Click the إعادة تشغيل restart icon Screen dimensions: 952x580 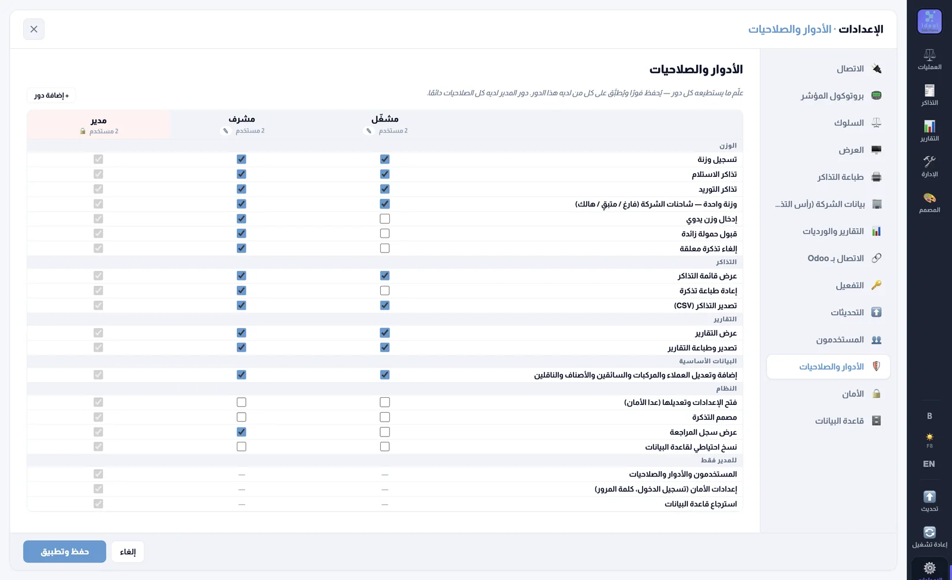pyautogui.click(x=929, y=537)
